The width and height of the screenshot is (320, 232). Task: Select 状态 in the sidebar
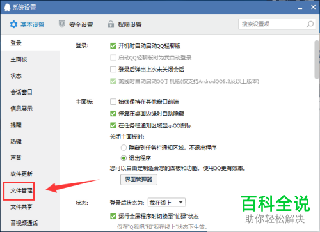click(16, 76)
